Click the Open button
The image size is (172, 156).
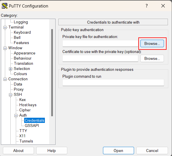[119, 151]
